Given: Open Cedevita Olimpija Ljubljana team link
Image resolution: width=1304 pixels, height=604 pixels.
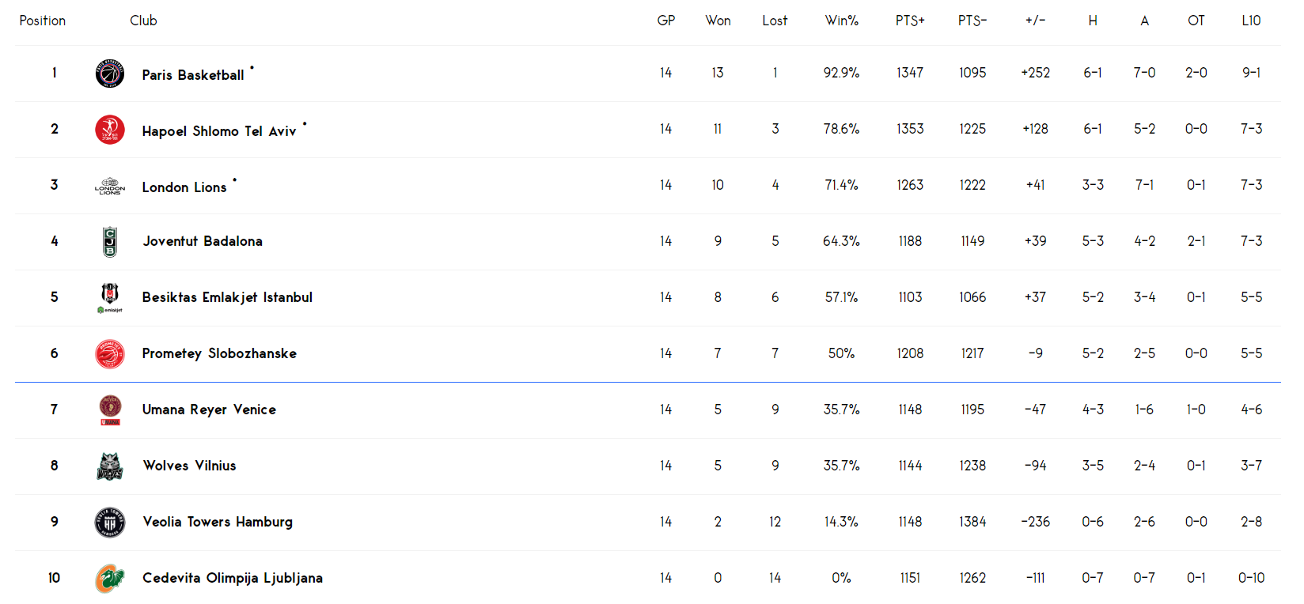Looking at the screenshot, I should point(233,578).
